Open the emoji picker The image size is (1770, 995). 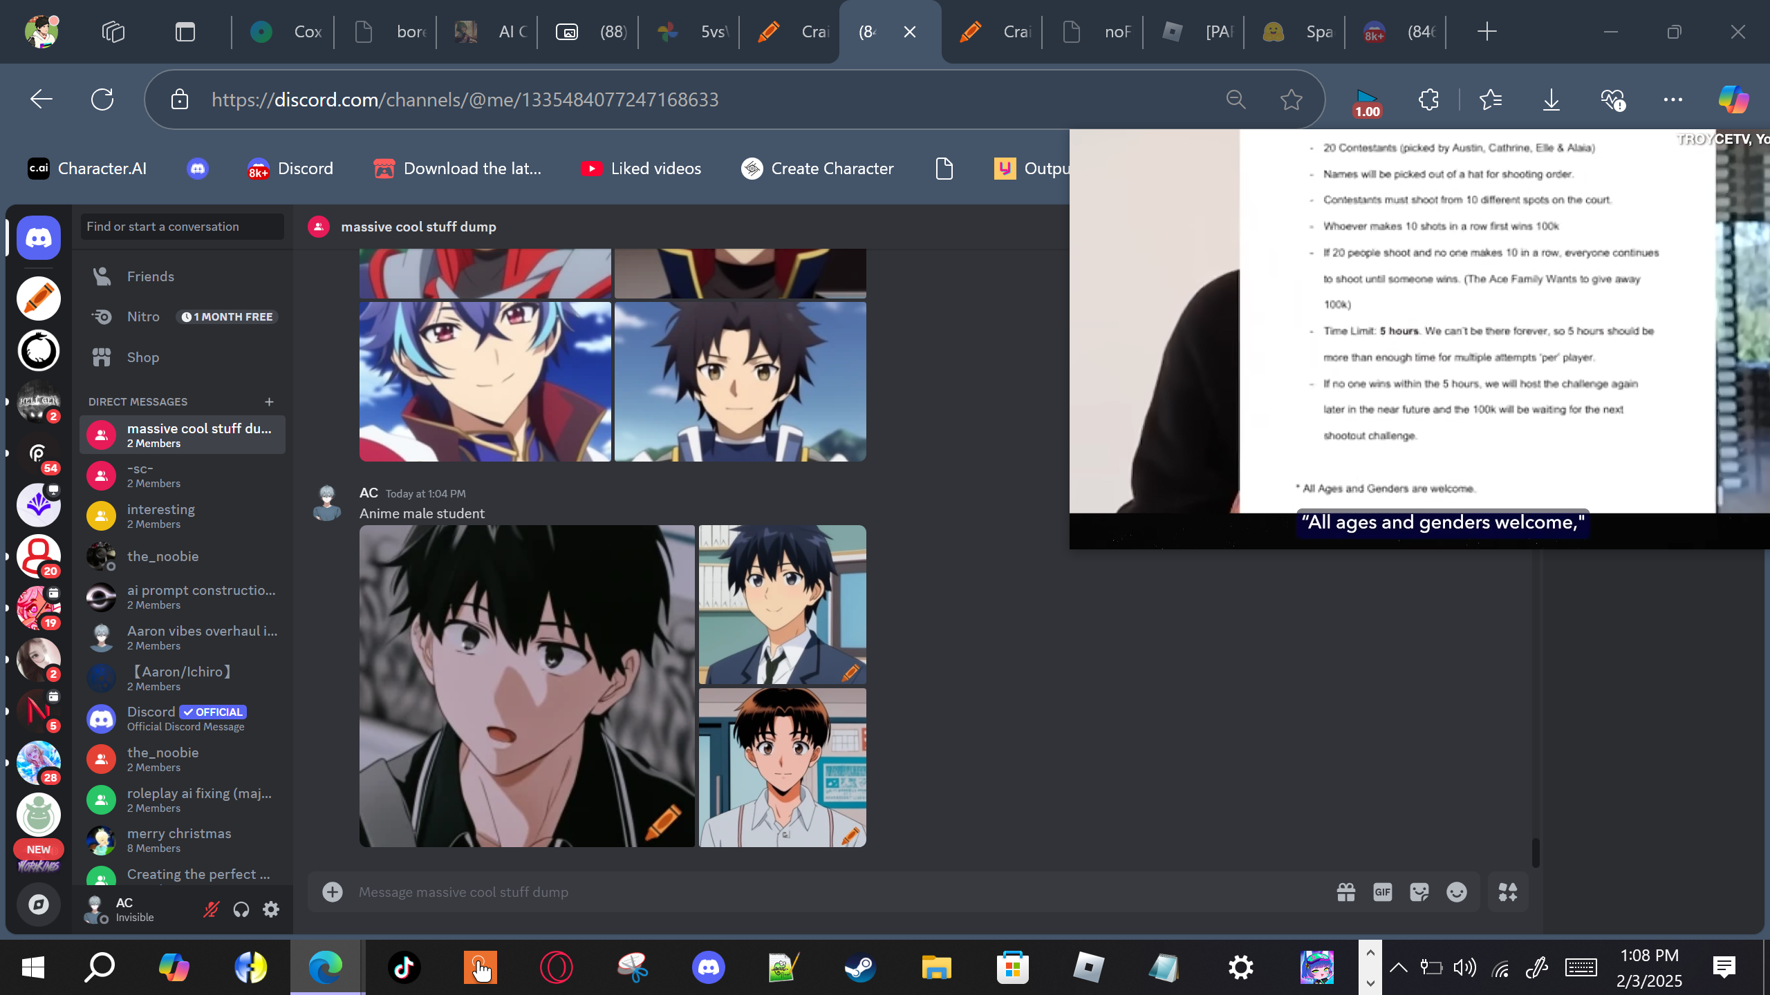1457,892
